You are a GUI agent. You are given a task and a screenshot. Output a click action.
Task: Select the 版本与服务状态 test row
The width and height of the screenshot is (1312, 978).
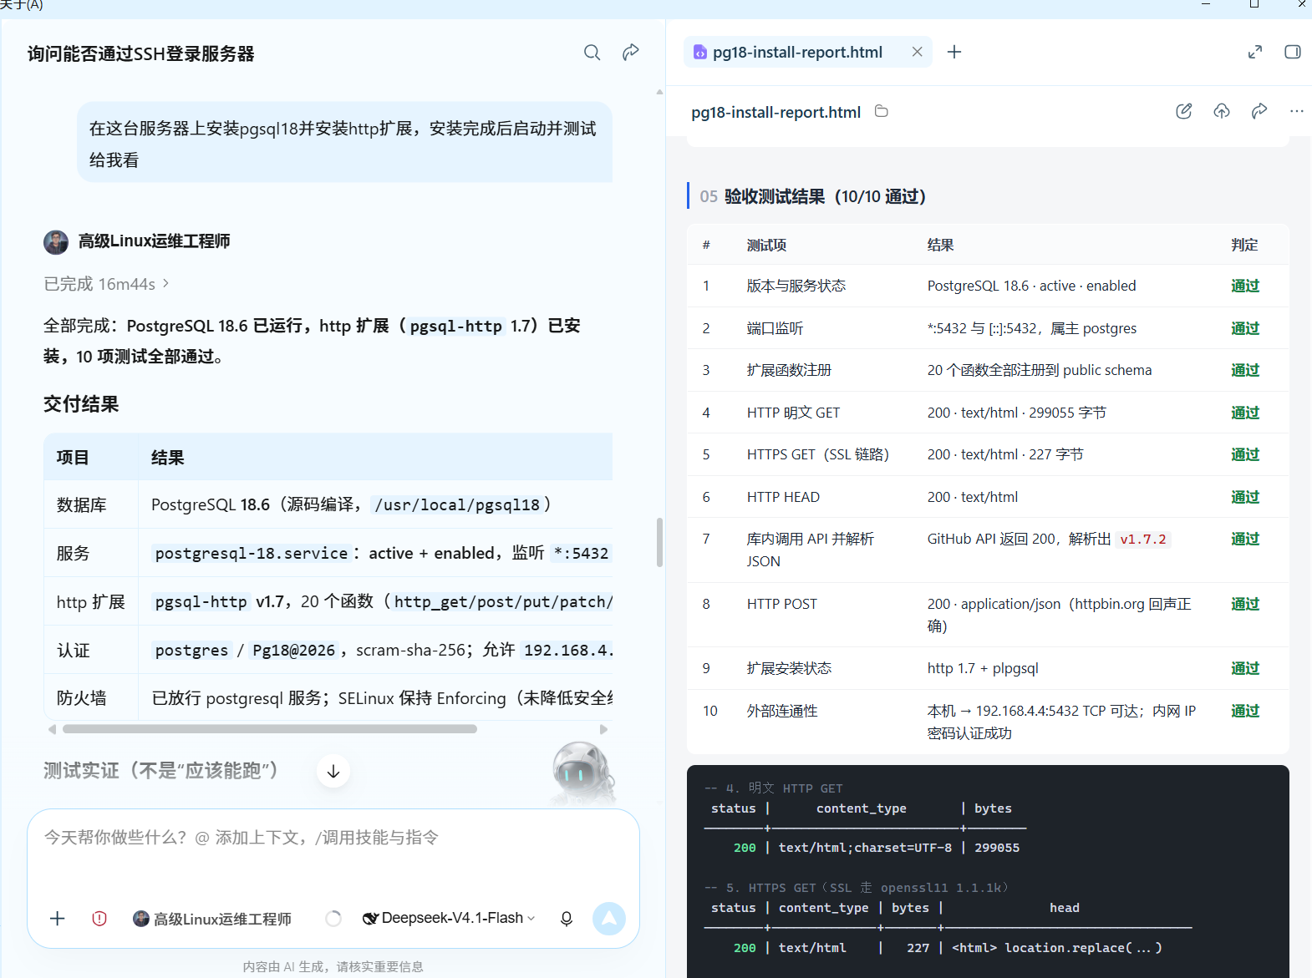click(988, 286)
